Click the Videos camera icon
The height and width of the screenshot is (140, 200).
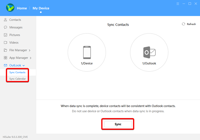click(x=6, y=42)
